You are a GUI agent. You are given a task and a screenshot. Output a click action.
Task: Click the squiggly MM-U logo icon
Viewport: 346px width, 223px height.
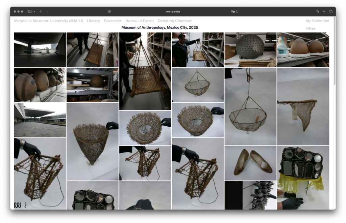18,205
